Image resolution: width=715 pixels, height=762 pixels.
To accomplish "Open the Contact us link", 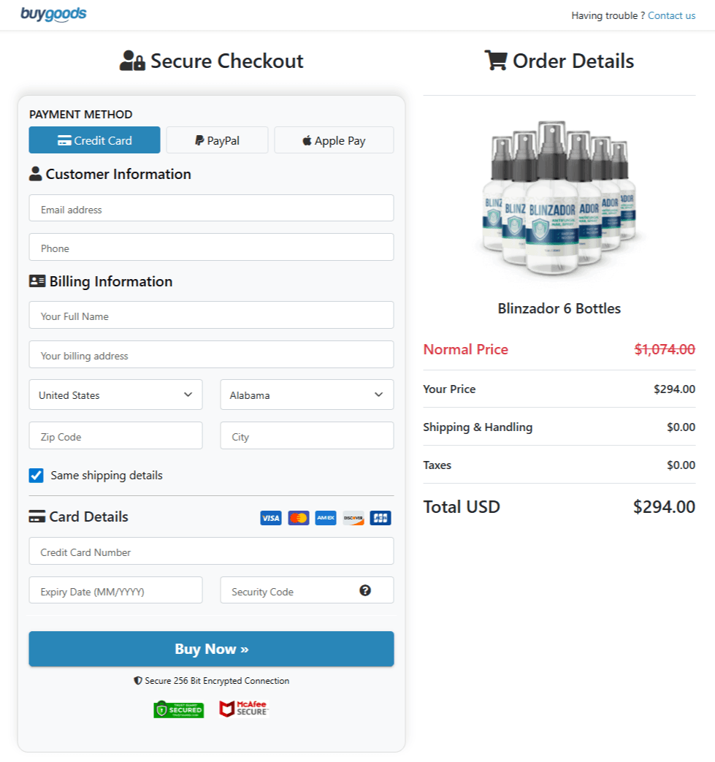I will [x=671, y=15].
